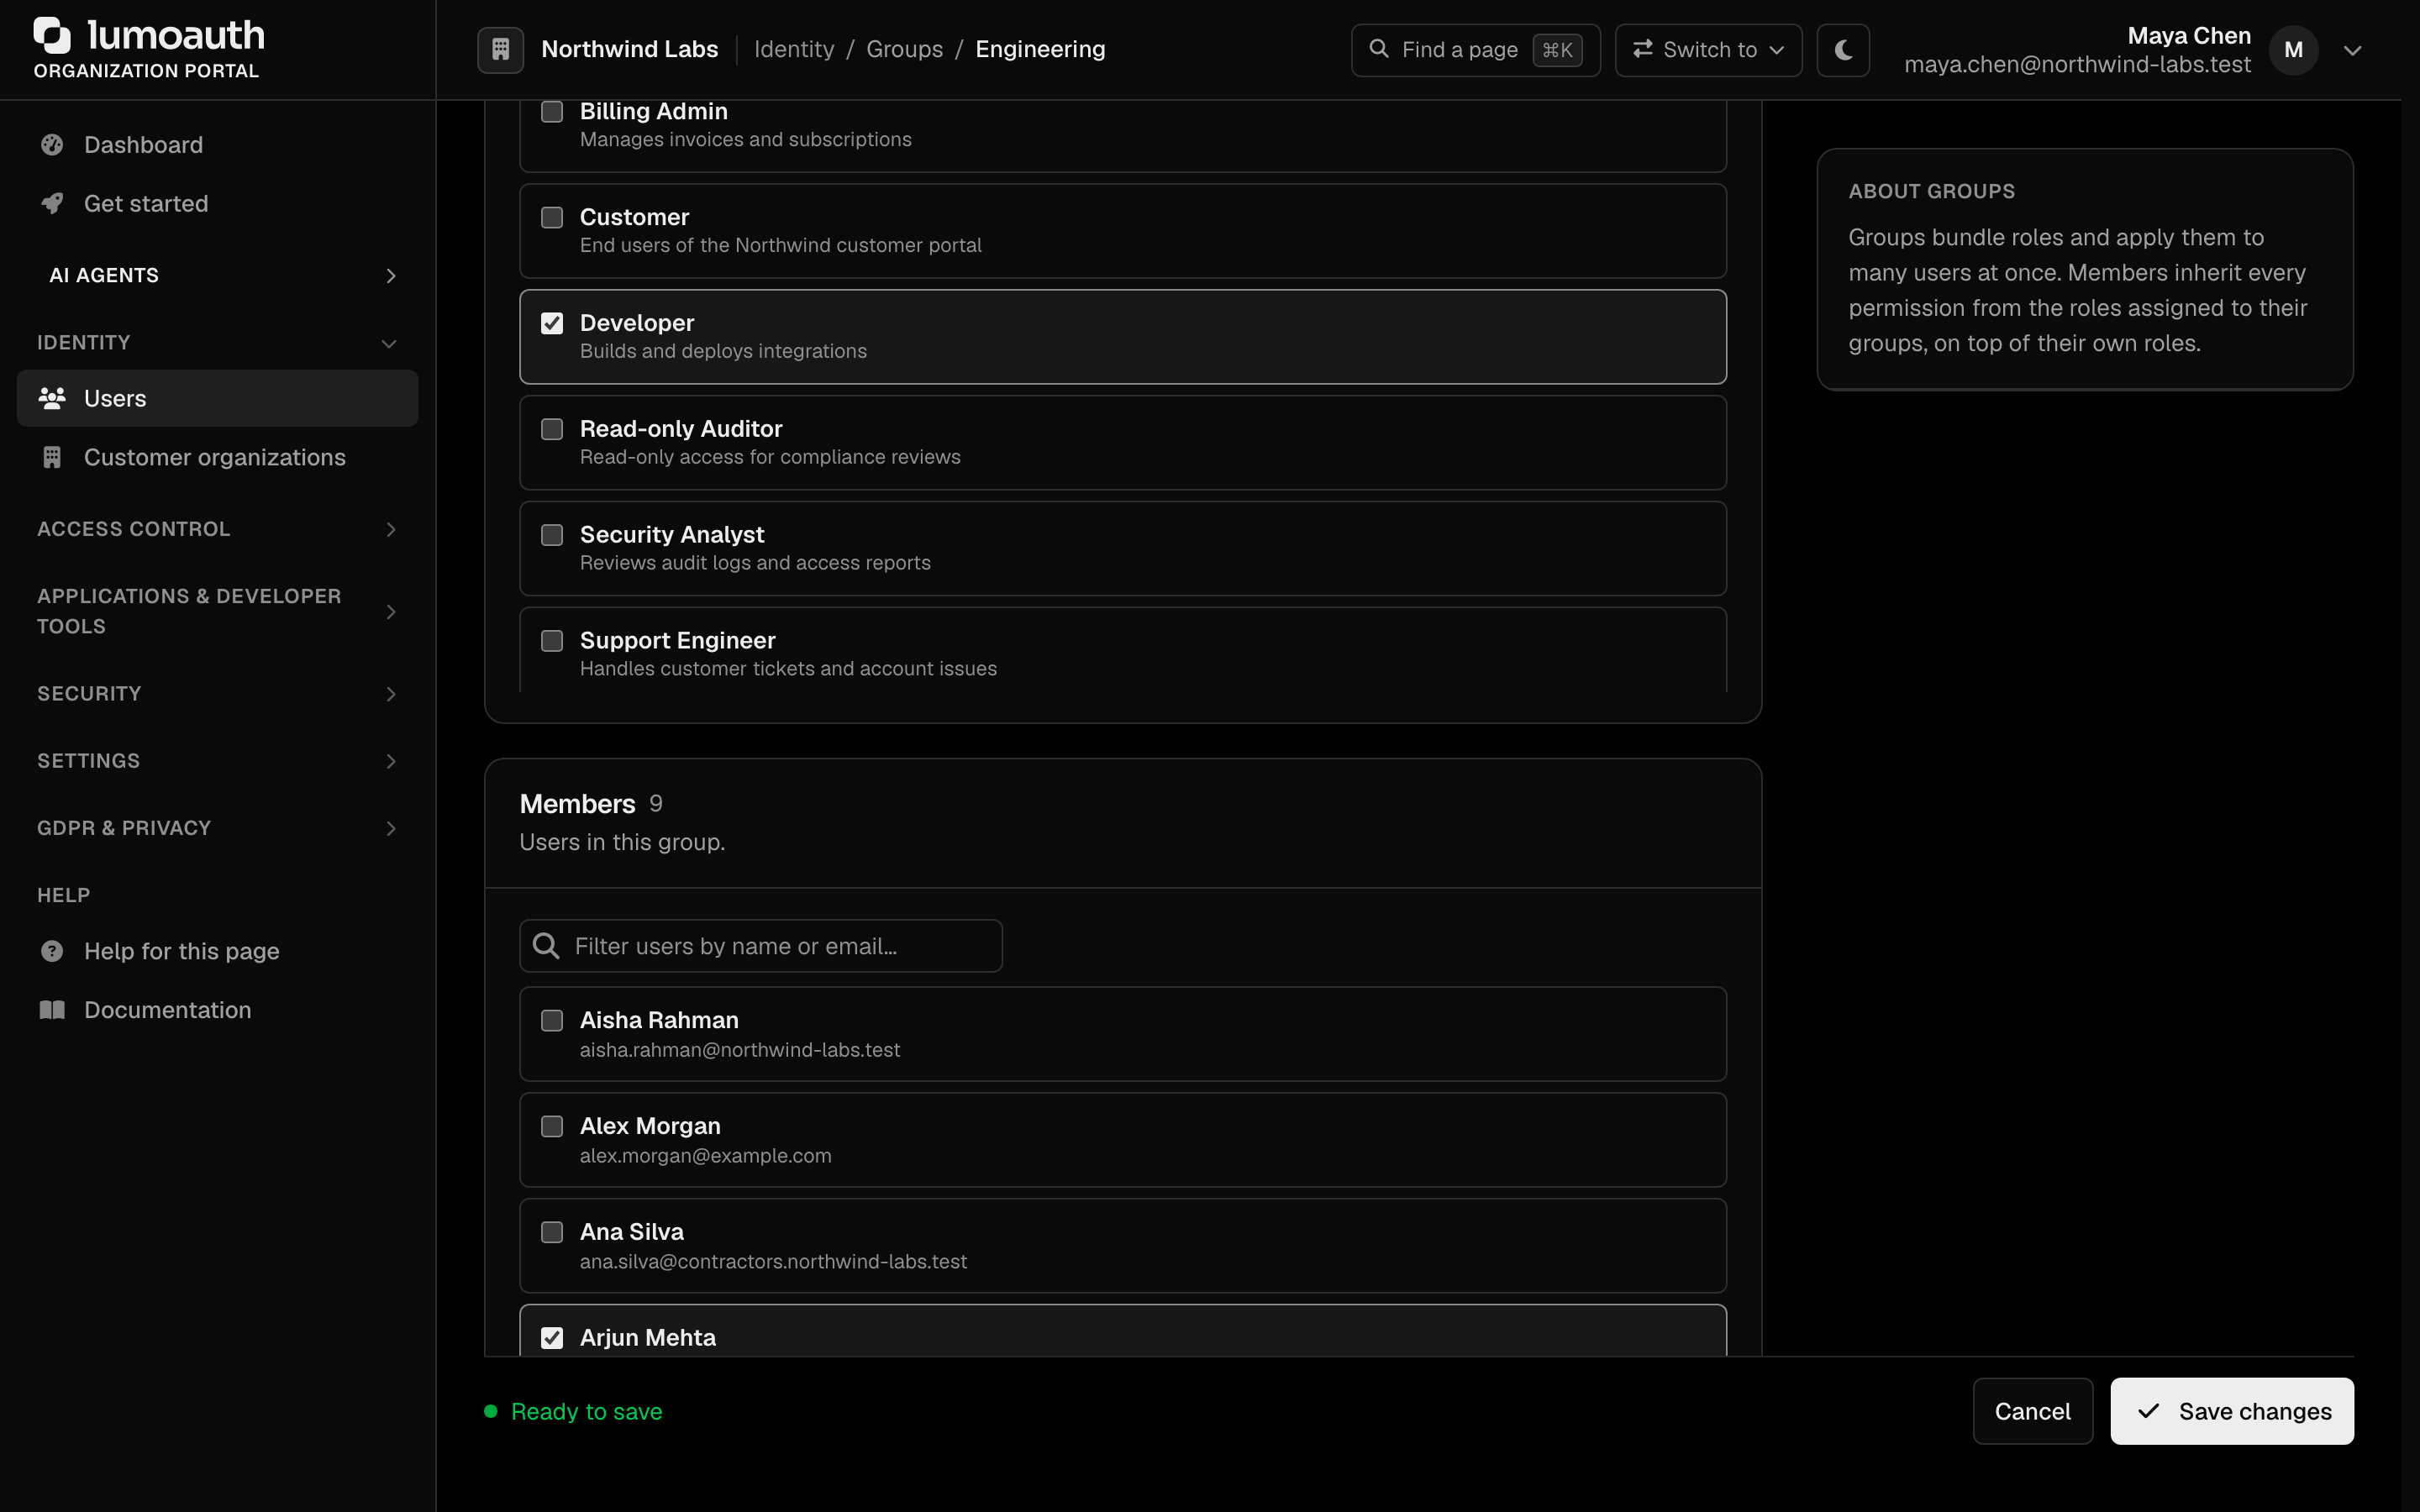Click the Ready to save status
2420x1512 pixels.
pos(573,1411)
